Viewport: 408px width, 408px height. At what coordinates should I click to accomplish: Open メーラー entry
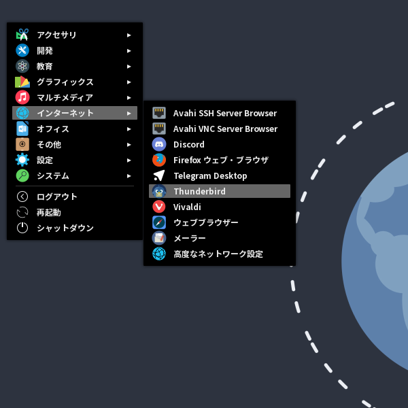pyautogui.click(x=220, y=238)
